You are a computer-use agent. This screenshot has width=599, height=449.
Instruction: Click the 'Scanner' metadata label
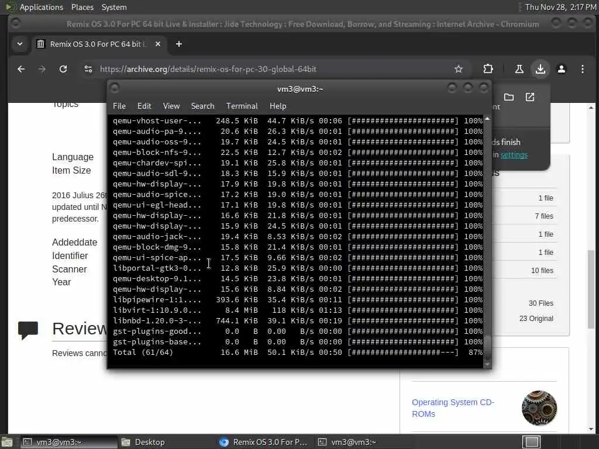[x=69, y=269]
